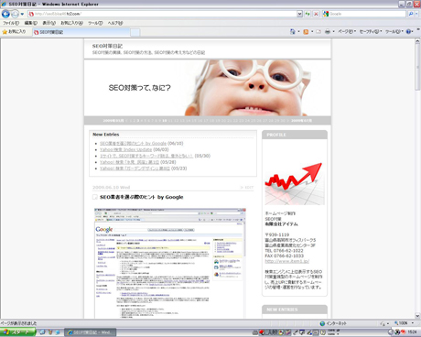Screen dimensions: 421x337
Task: Open the お気に入り (Favorites) menu in menu bar
Action: click(71, 23)
